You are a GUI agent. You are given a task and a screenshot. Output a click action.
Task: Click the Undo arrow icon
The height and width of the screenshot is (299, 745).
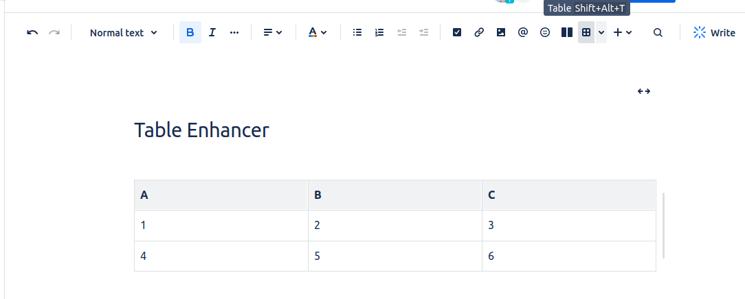tap(32, 32)
